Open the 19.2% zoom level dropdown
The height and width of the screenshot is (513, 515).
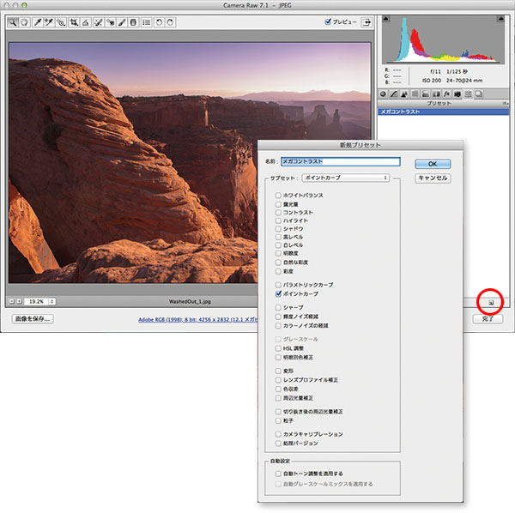coord(37,301)
